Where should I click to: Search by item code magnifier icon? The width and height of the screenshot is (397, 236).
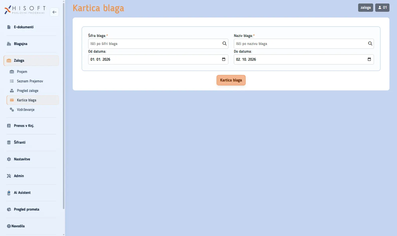225,43
